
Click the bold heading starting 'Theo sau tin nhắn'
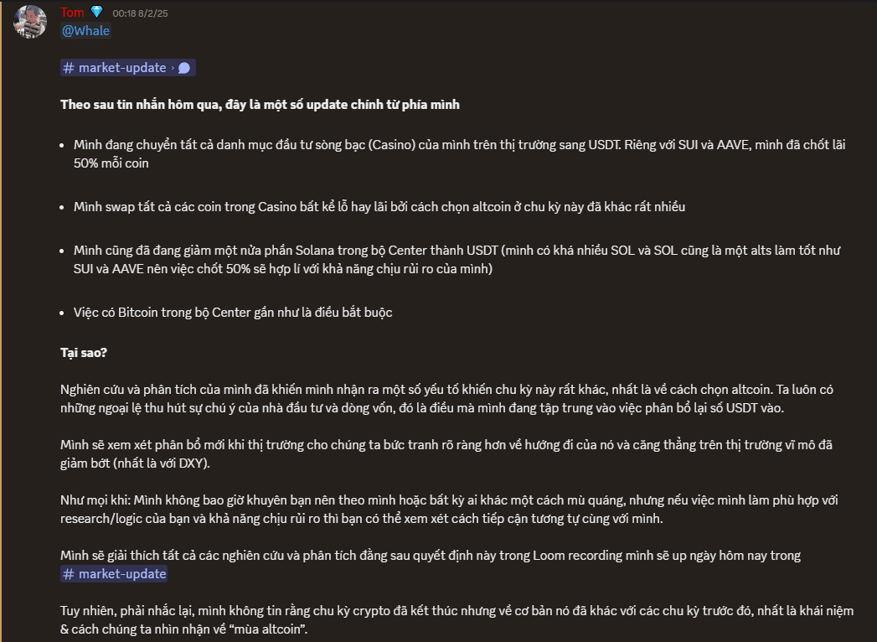pyautogui.click(x=260, y=105)
